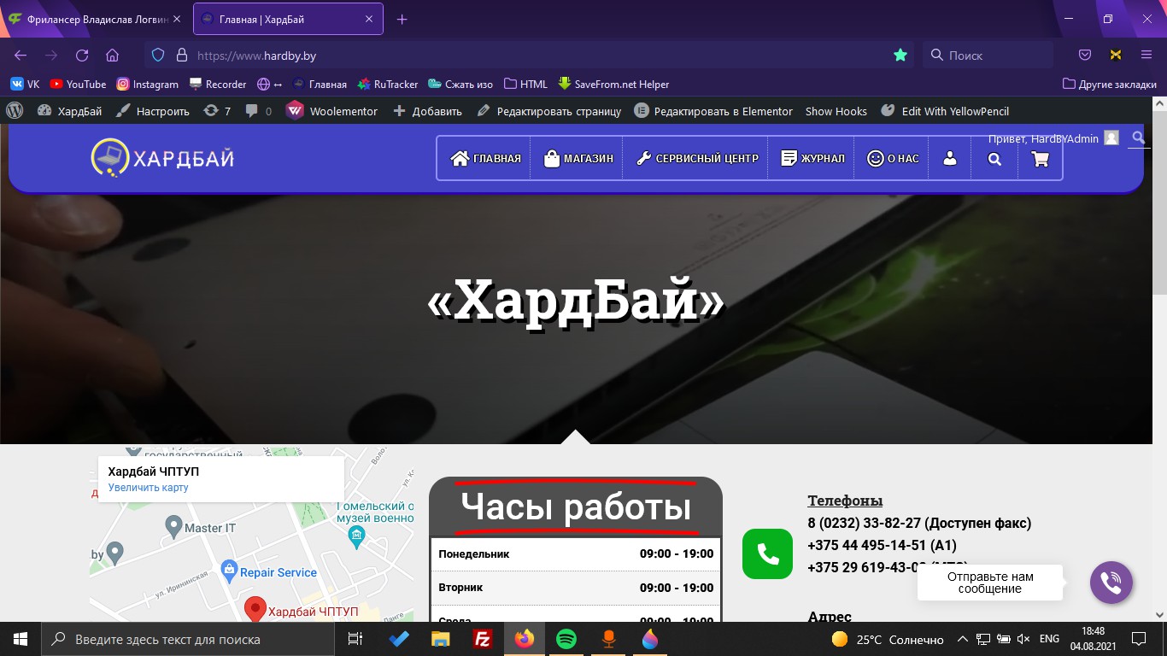Open the Woolementor admin bar menu
This screenshot has height=656, width=1167.
coord(331,111)
